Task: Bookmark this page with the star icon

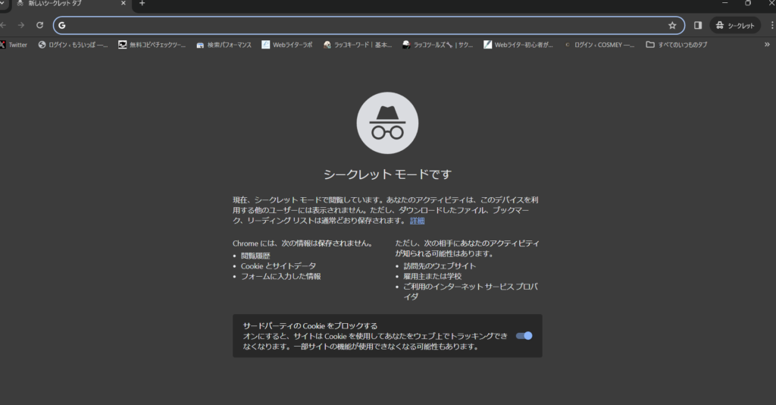Action: [671, 25]
